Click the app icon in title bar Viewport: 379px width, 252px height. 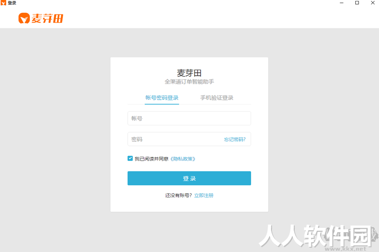click(3, 3)
